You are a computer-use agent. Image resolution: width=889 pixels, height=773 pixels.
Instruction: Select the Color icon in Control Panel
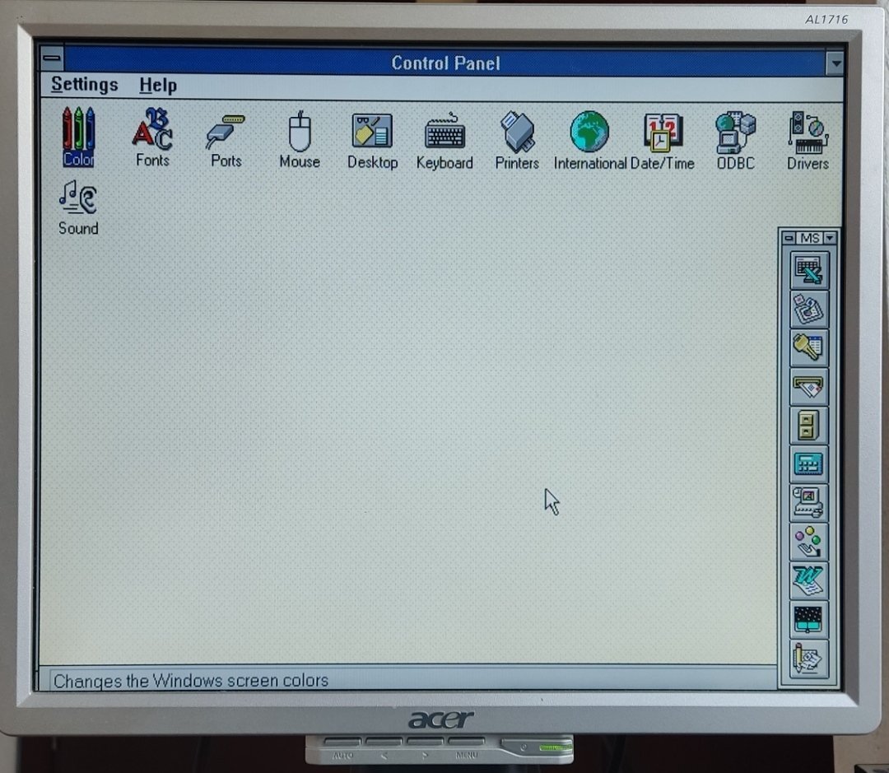[x=78, y=137]
